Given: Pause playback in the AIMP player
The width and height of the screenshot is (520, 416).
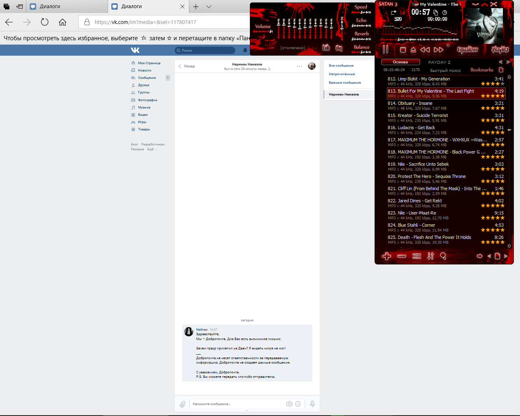Looking at the screenshot, I should [386, 50].
